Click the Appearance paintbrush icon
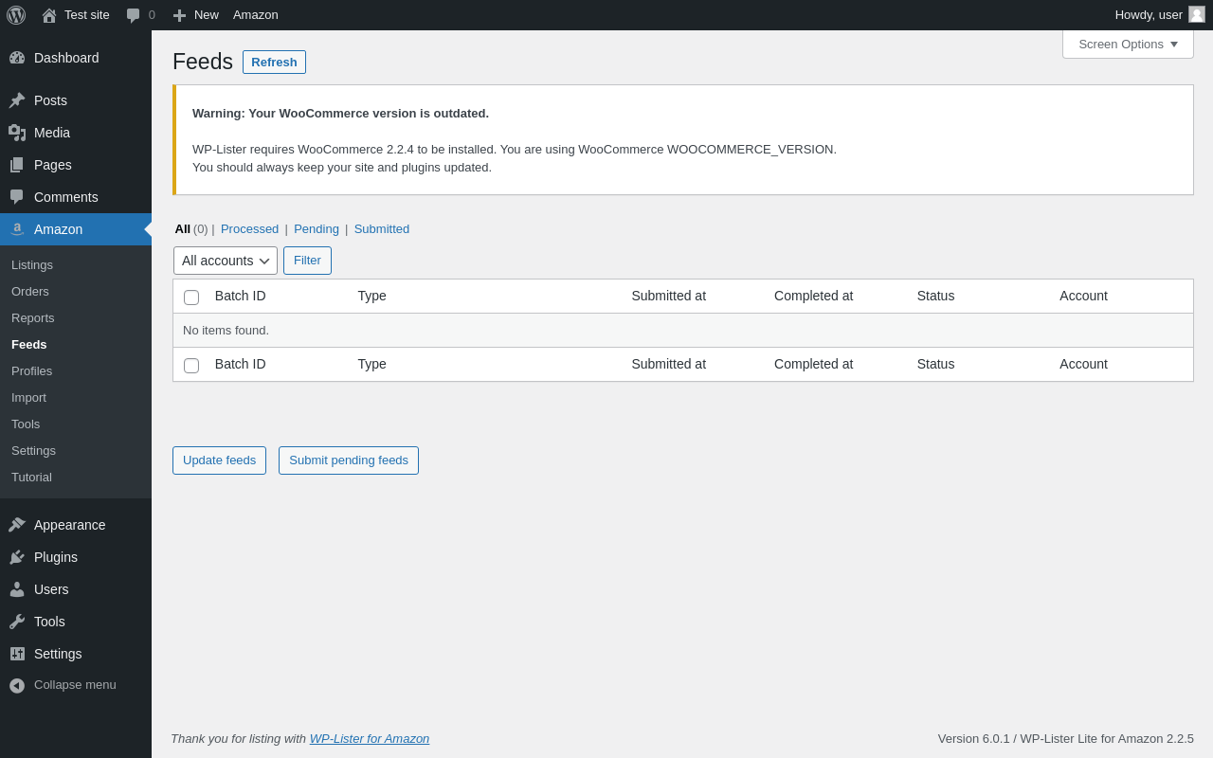 [17, 525]
